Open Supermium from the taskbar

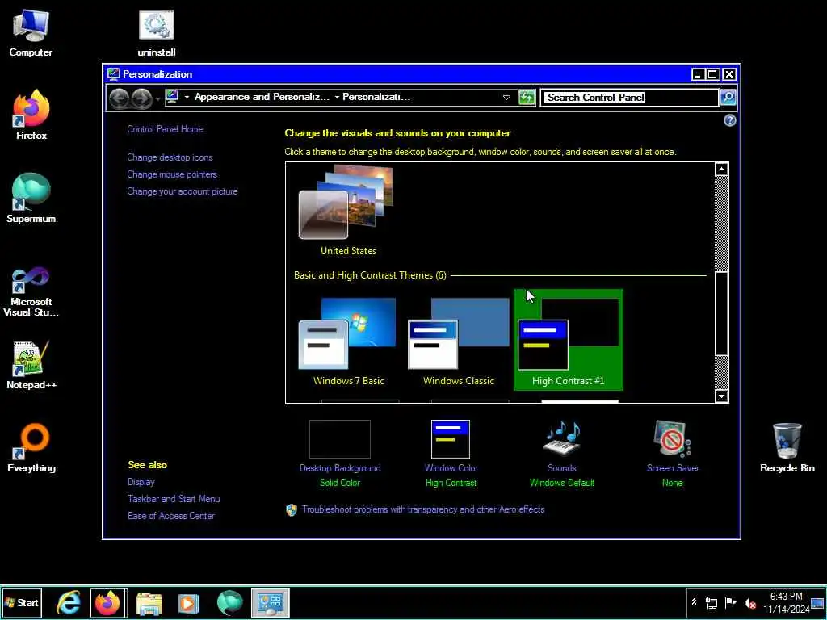click(x=230, y=602)
